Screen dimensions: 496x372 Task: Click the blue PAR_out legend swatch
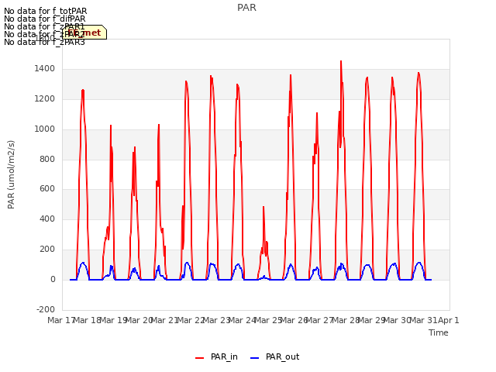pos(255,358)
